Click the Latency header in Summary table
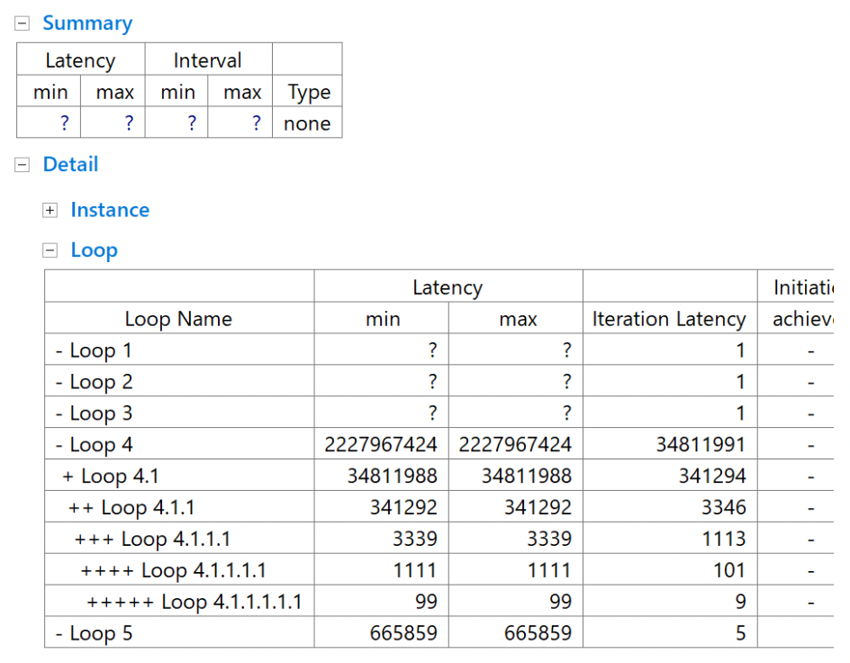 click(80, 60)
